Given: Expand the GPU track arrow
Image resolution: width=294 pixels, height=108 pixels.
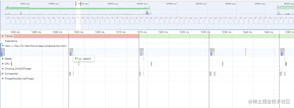Looking at the screenshot, I should pyautogui.click(x=3, y=64).
